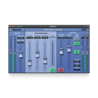Click the Enhance 75.0 % value
The width and height of the screenshot is (98, 98).
(61, 38)
